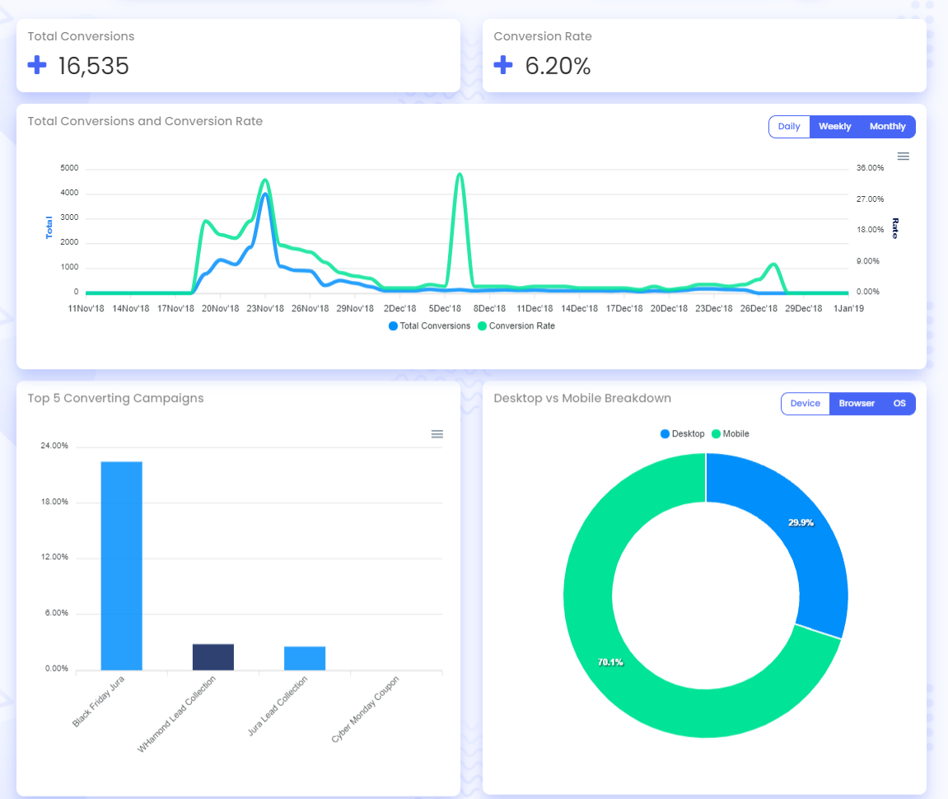Toggle the Conversion Rate series via its legend
The image size is (948, 799).
pos(516,326)
